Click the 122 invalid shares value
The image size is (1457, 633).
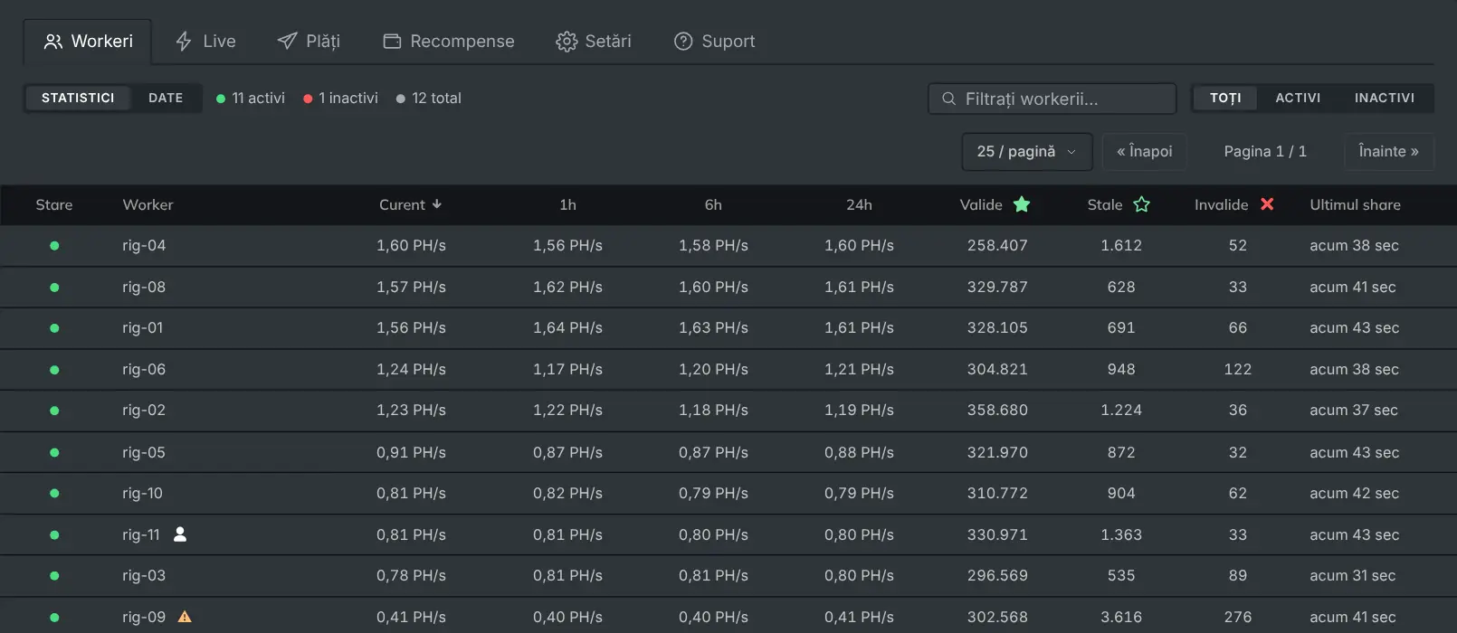pyautogui.click(x=1238, y=370)
